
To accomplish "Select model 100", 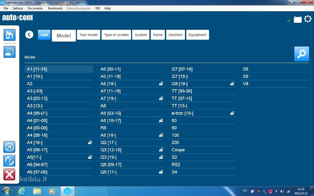I will [x=202, y=135].
